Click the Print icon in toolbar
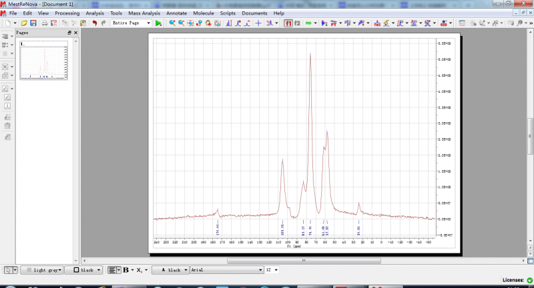 (45, 23)
